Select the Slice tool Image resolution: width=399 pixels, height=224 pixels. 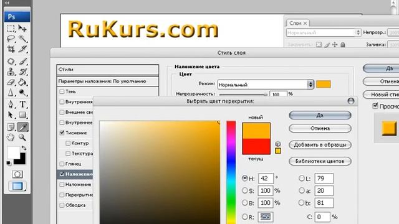(22, 49)
